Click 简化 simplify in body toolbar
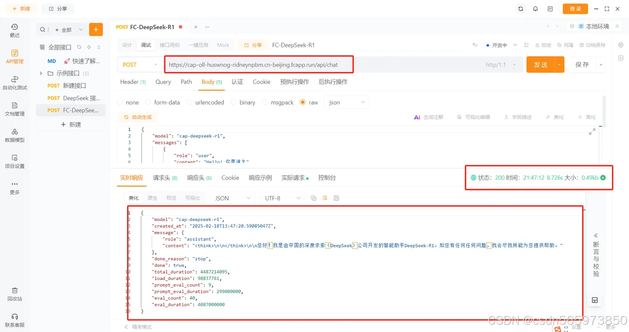This screenshot has width=629, height=332. pos(587,117)
